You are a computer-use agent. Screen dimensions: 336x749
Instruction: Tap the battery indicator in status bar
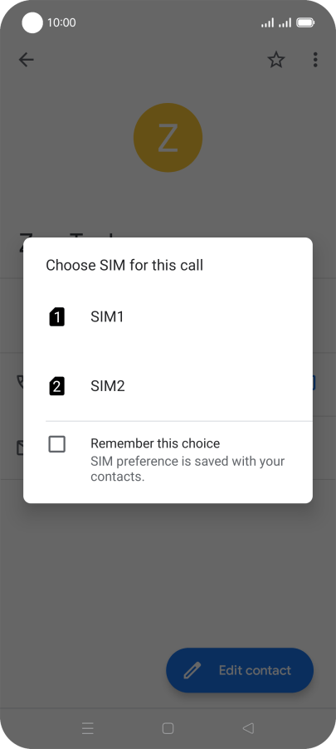point(305,22)
